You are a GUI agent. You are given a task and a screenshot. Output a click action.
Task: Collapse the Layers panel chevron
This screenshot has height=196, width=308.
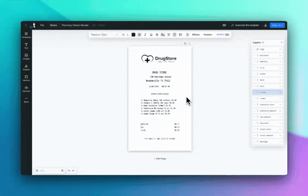click(x=281, y=42)
